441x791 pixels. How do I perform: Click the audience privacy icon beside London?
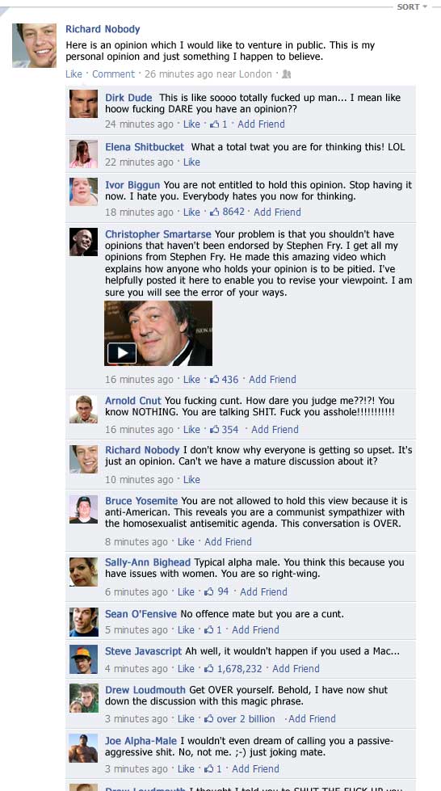point(287,74)
